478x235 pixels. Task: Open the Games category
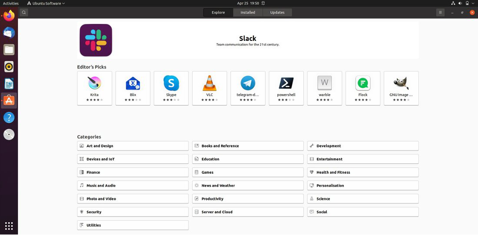pos(248,172)
